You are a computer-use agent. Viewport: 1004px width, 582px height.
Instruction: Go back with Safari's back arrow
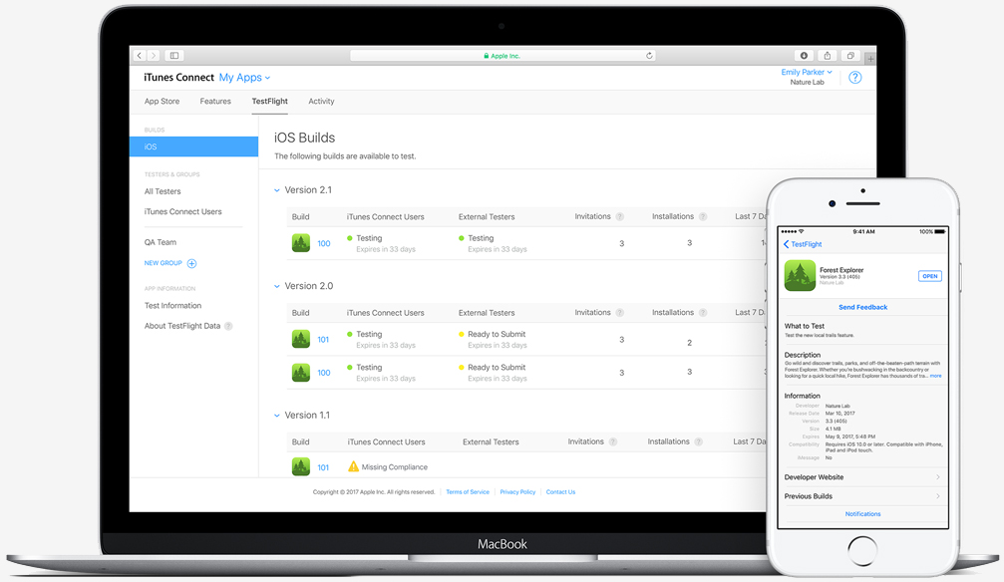click(x=139, y=56)
